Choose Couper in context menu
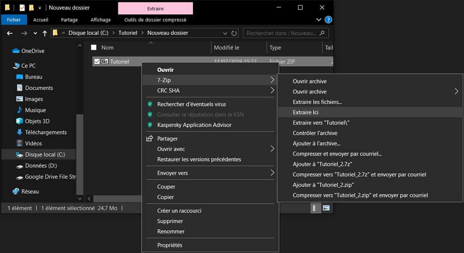The width and height of the screenshot is (464, 253). (x=210, y=187)
